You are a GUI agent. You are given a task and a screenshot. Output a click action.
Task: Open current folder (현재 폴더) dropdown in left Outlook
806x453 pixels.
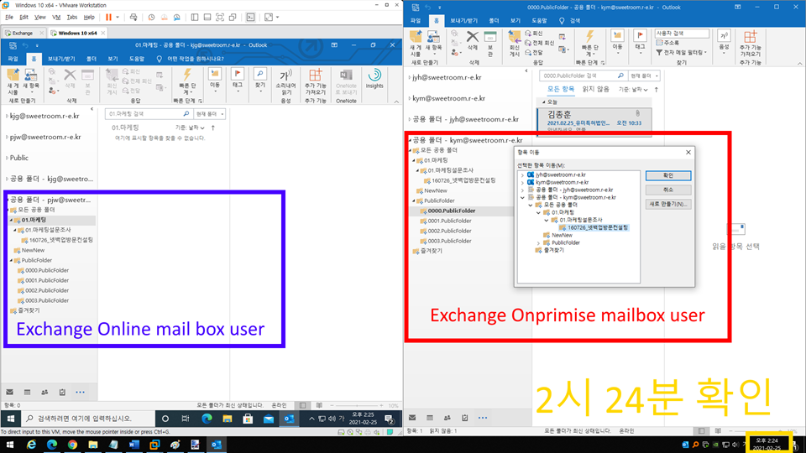[210, 114]
